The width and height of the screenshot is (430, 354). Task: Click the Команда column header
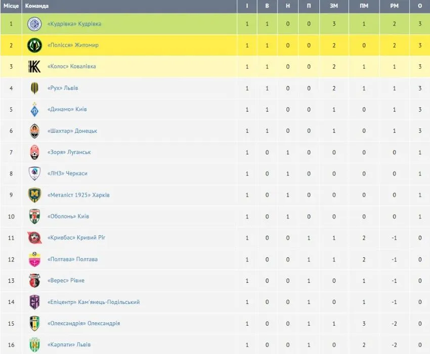pyautogui.click(x=37, y=6)
